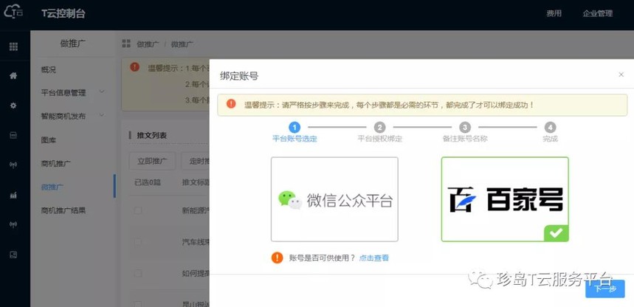
Task: Click the orange exclamation icon beside 账号是否可供使用
Action: point(277,258)
